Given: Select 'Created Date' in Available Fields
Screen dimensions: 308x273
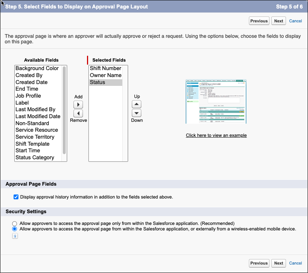Looking at the screenshot, I should [x=38, y=82].
